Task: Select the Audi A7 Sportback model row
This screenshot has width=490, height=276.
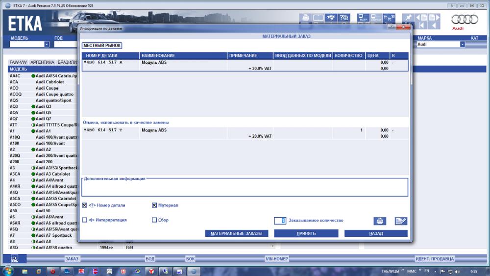Action: coord(43,235)
